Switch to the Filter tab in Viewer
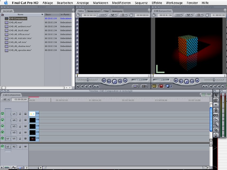This screenshot has width=227, height=170. pyautogui.click(x=106, y=11)
